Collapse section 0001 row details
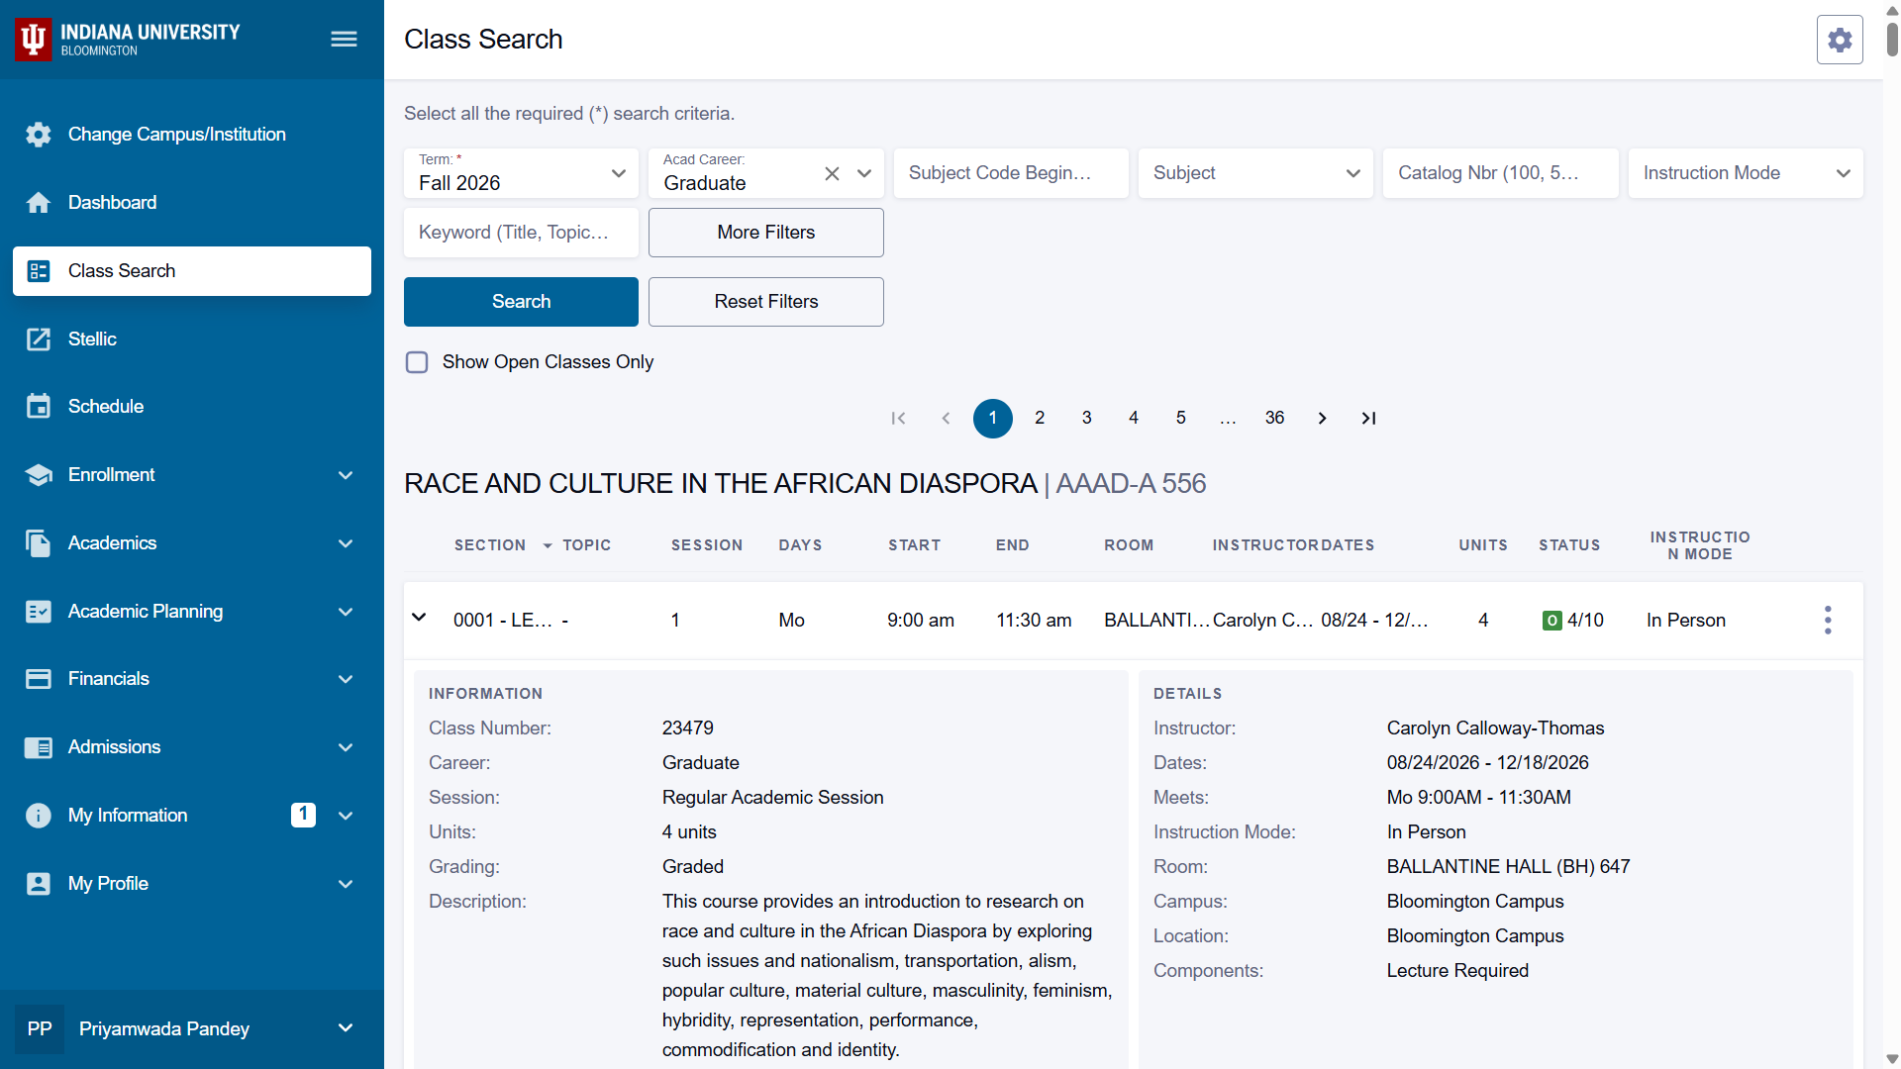This screenshot has height=1069, width=1901. pyautogui.click(x=419, y=618)
